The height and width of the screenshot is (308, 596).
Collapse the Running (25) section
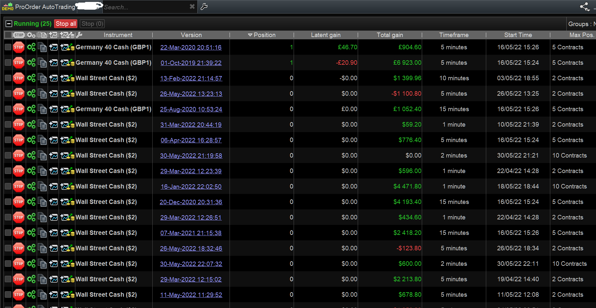coord(9,24)
